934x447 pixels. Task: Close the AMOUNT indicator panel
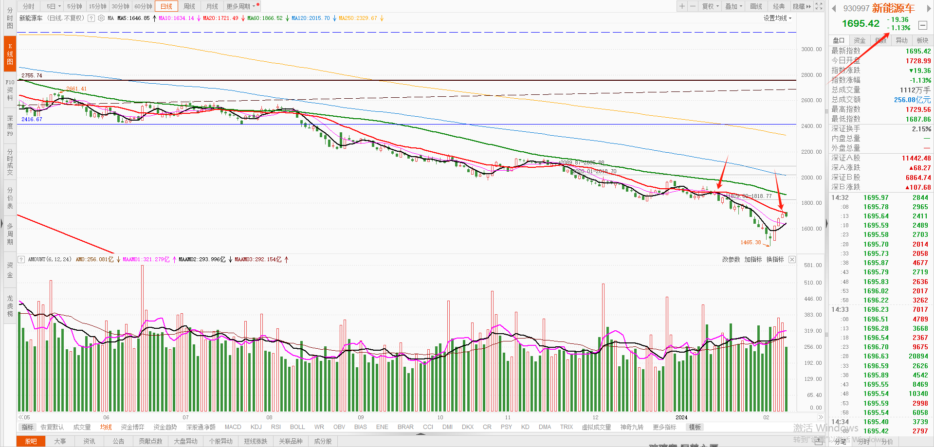(792, 260)
